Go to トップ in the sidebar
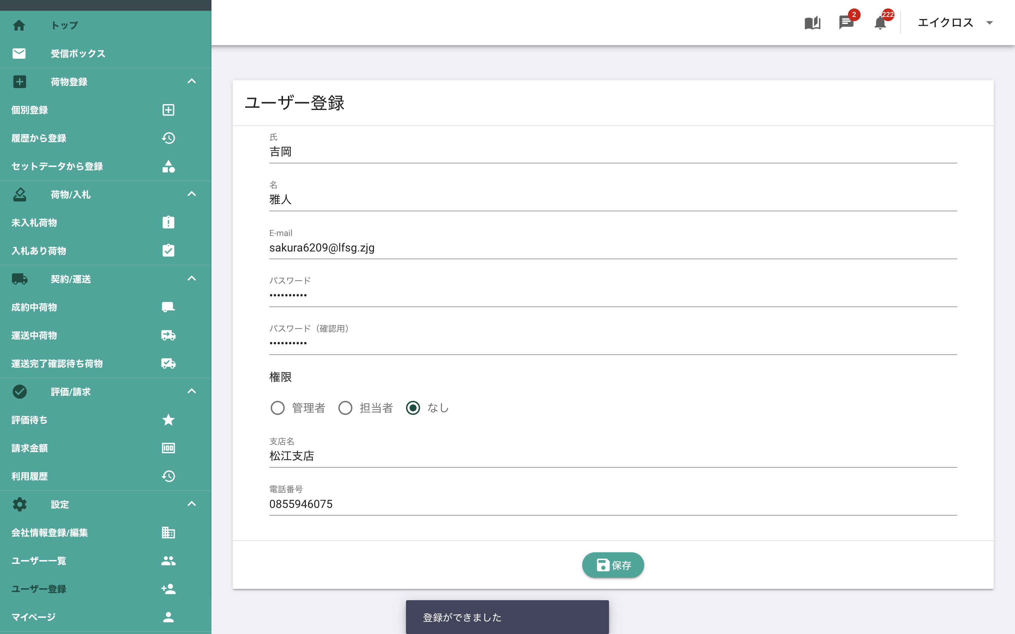This screenshot has width=1015, height=634. 64,25
